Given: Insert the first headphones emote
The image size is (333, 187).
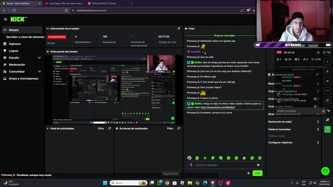Looking at the screenshot, I should [x=189, y=158].
